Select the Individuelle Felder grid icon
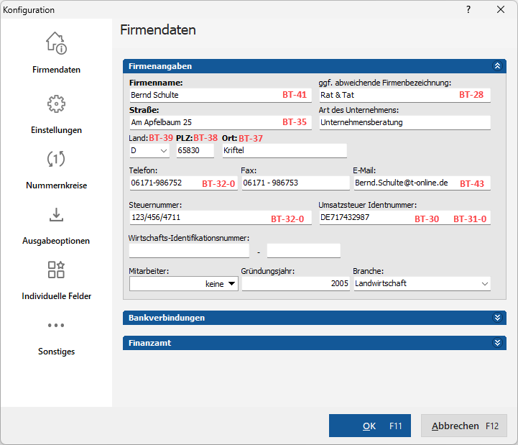Viewport: 518px width, 445px height. [56, 270]
